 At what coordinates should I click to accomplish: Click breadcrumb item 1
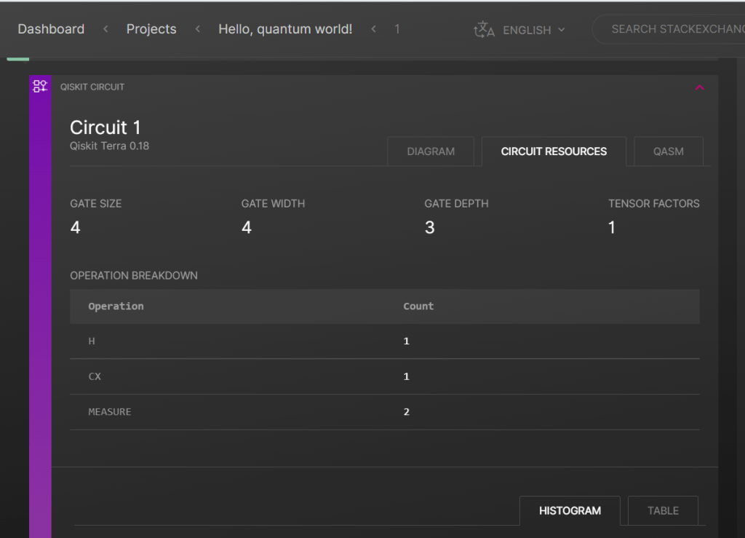coord(397,29)
